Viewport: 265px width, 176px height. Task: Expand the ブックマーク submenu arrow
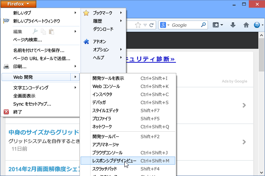click(x=121, y=12)
